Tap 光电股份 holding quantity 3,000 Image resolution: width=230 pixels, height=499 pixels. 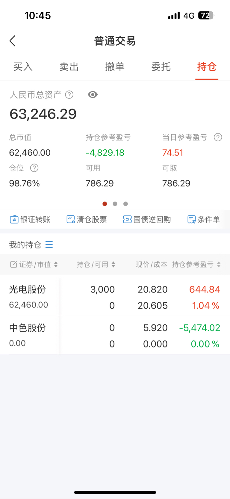(x=102, y=290)
